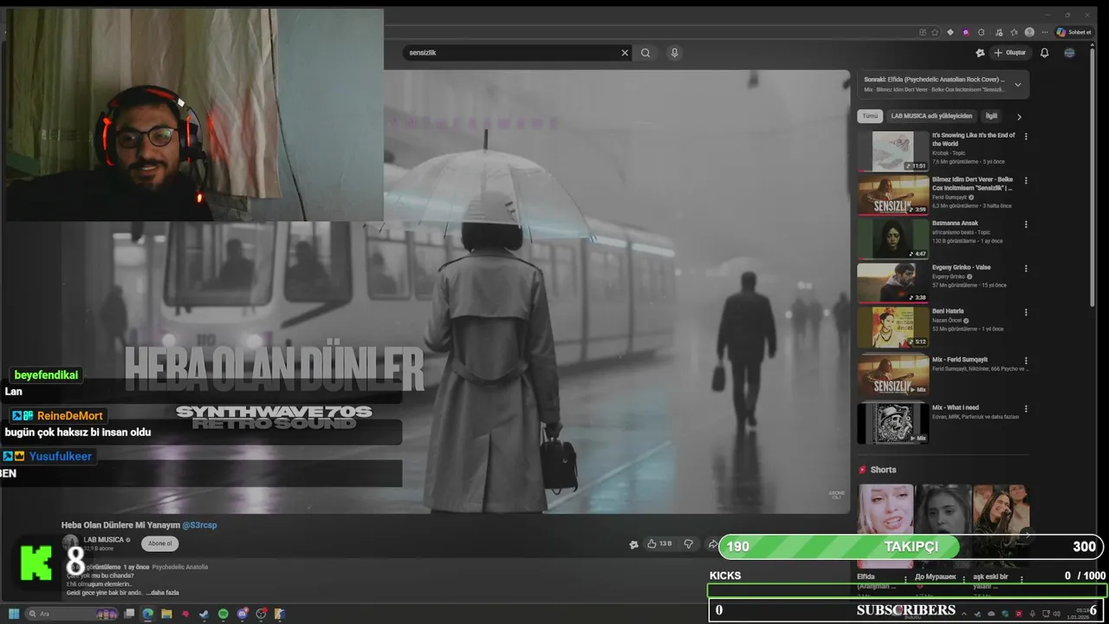Open options for Bilmez Idim Dert Verer video

[1026, 181]
